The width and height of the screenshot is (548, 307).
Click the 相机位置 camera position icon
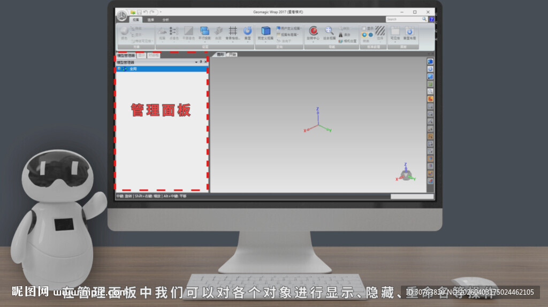coord(340,41)
